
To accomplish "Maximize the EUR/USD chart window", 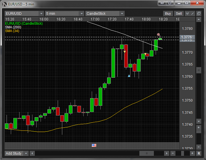I will pos(187,3).
